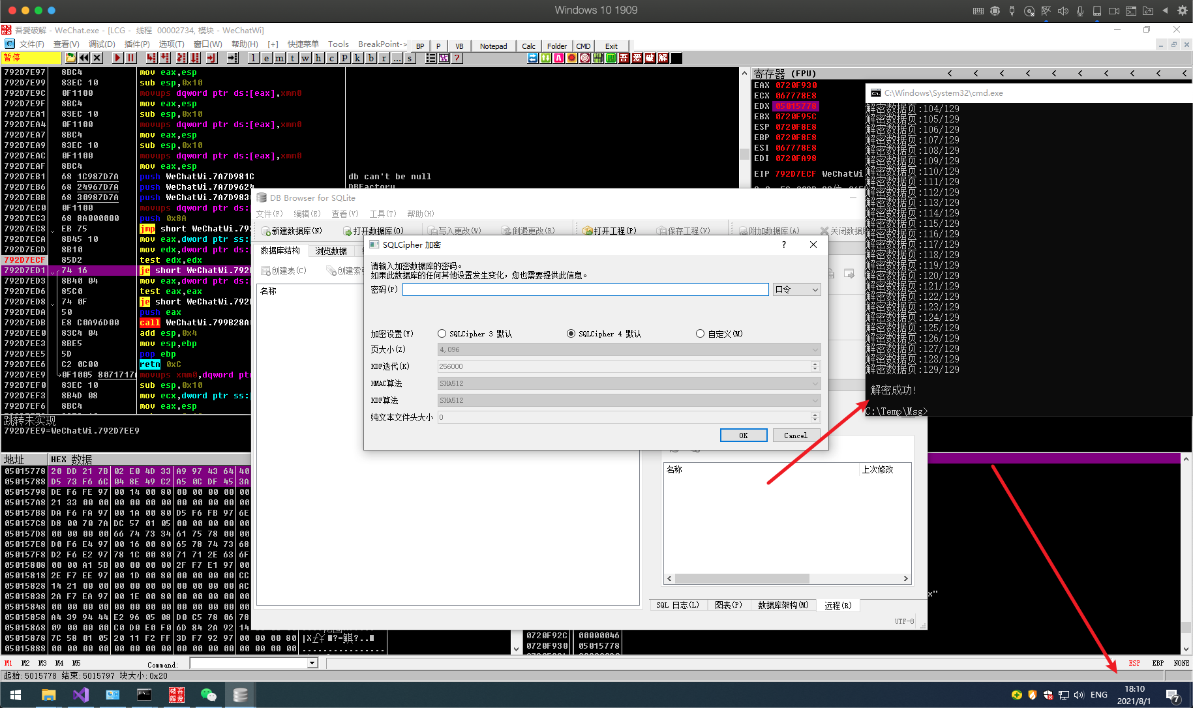Click the password input field

(585, 289)
